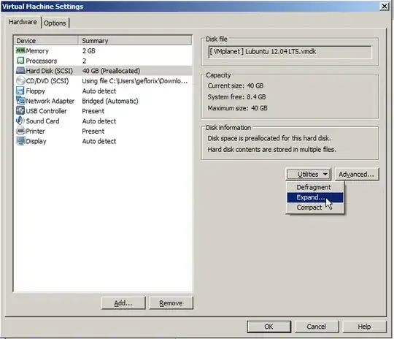394x339 pixels.
Task: Select the Display row label
Action: [36, 141]
